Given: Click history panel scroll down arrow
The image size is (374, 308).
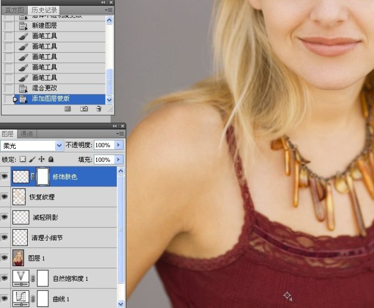Looking at the screenshot, I should [x=109, y=100].
